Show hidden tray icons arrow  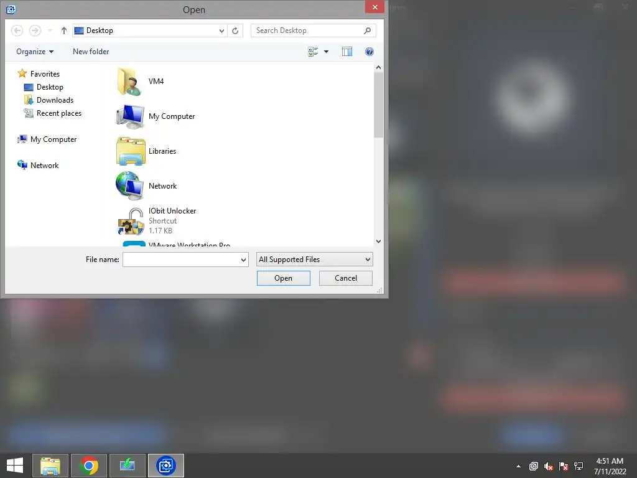[518, 466]
